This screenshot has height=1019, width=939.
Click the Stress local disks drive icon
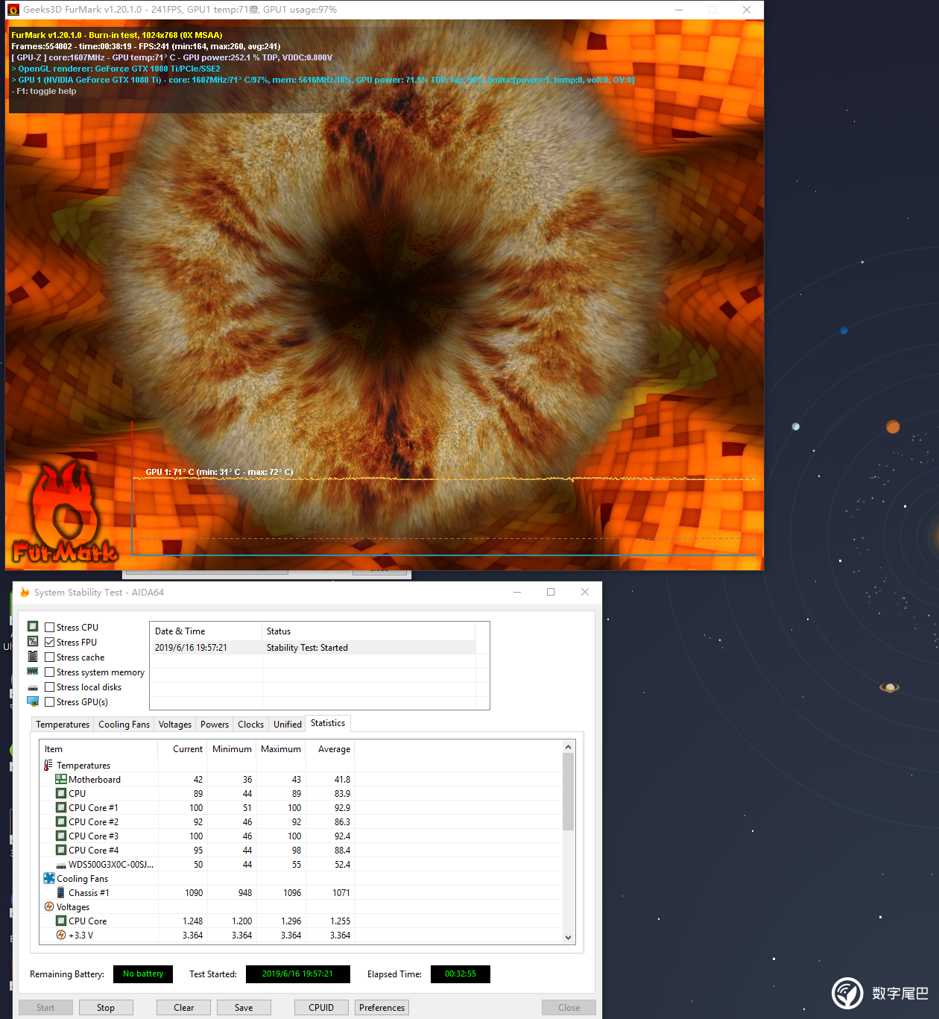tap(33, 687)
